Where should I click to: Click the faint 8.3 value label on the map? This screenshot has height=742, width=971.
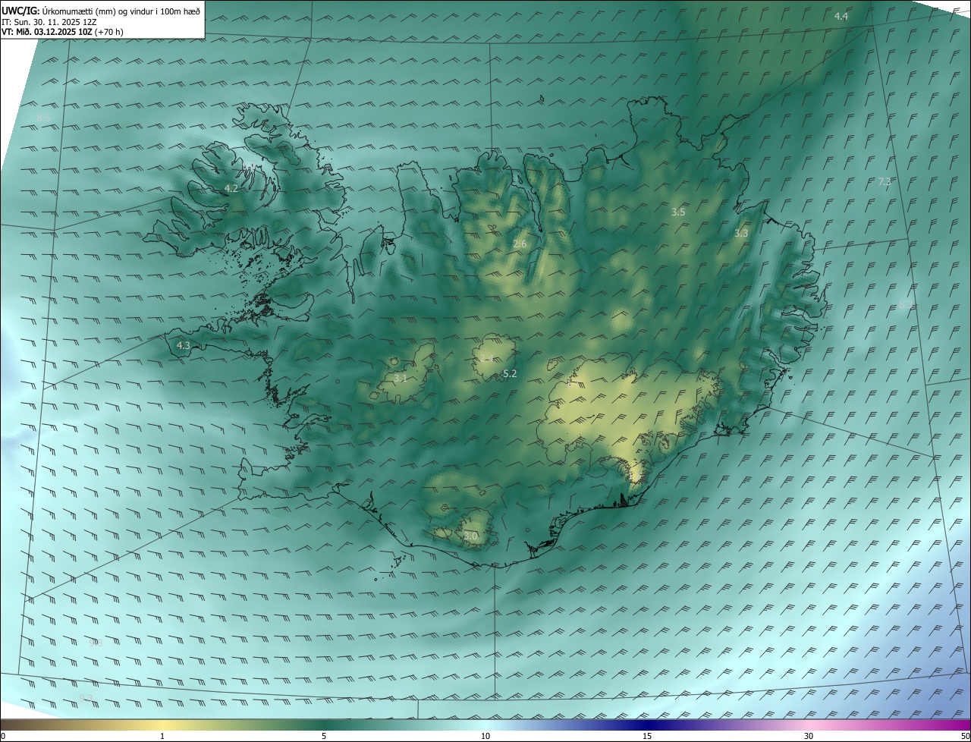click(x=906, y=304)
